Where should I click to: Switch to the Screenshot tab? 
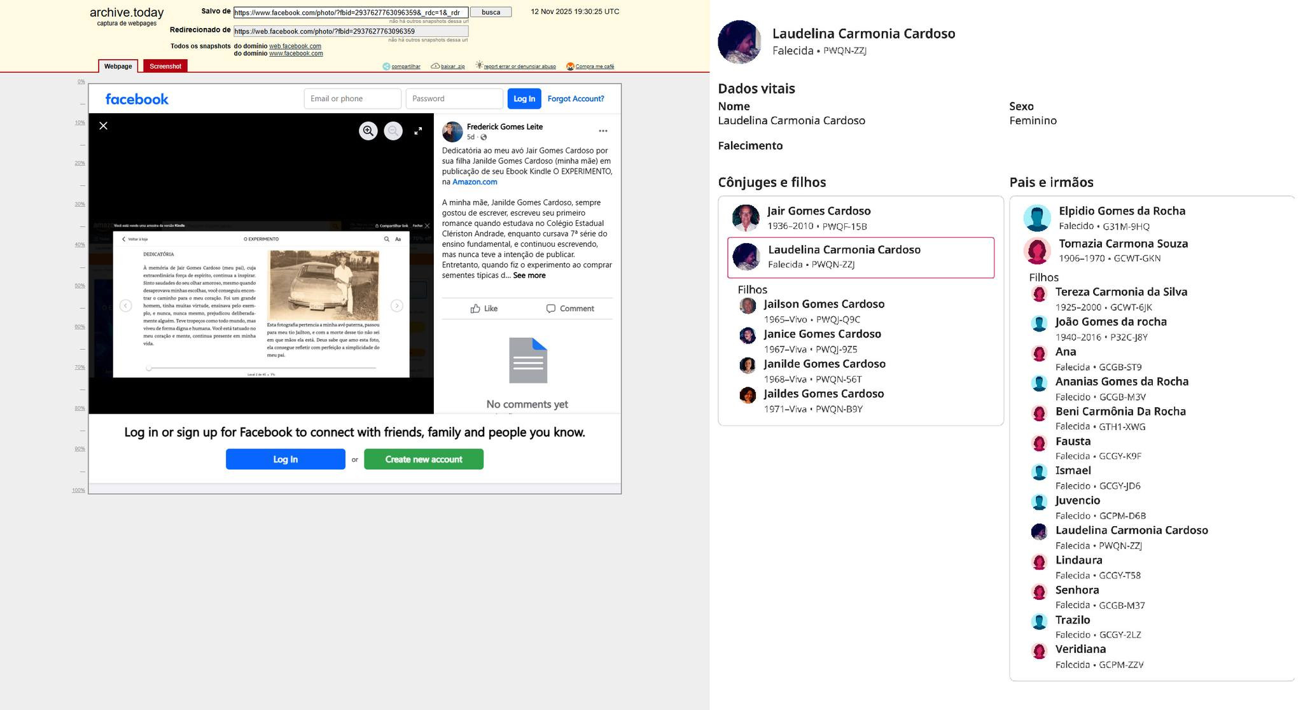pyautogui.click(x=165, y=66)
